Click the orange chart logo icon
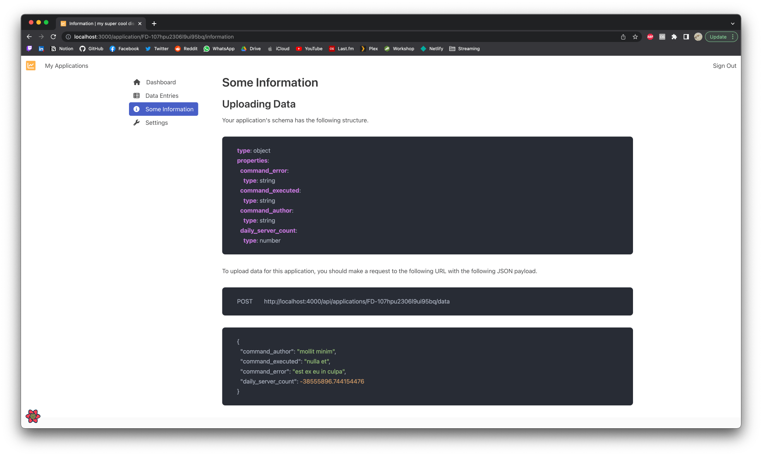This screenshot has width=762, height=456. (x=31, y=66)
